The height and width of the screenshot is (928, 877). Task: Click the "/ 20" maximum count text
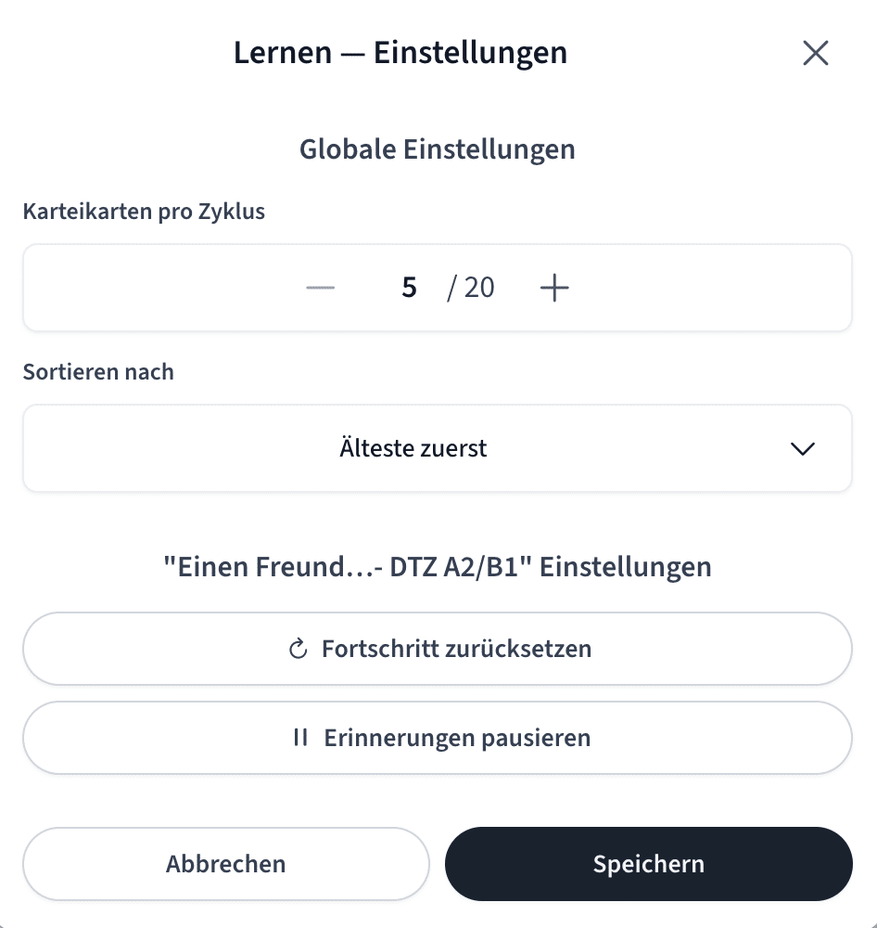[x=471, y=288]
